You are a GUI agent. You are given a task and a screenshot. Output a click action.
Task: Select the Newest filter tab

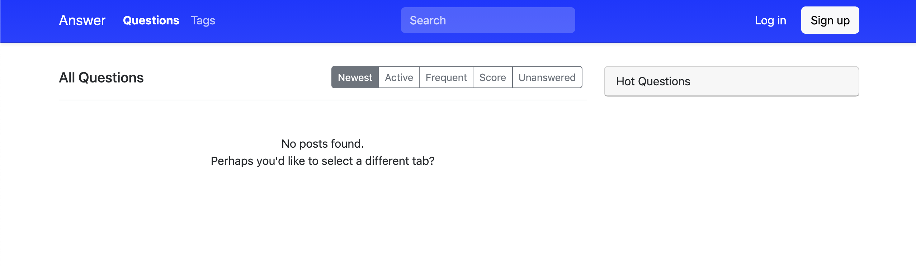click(355, 77)
